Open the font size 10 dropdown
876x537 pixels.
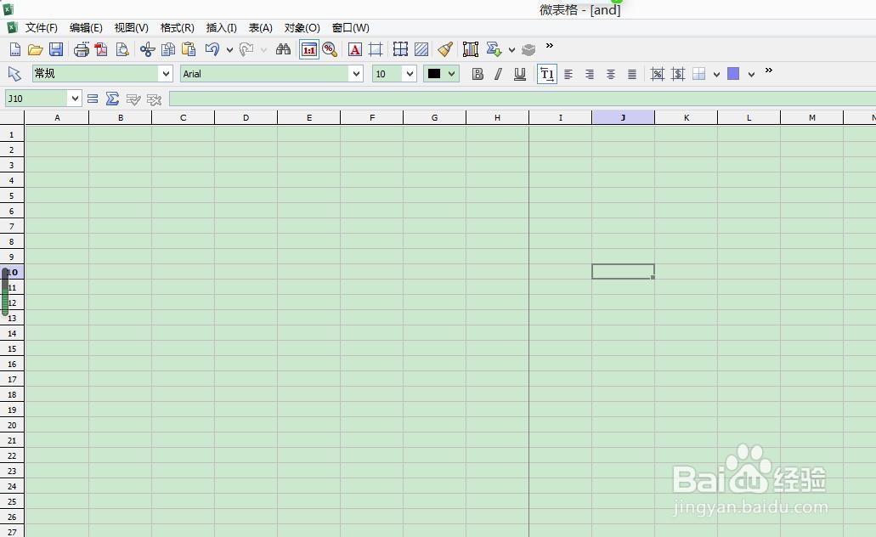pos(410,74)
